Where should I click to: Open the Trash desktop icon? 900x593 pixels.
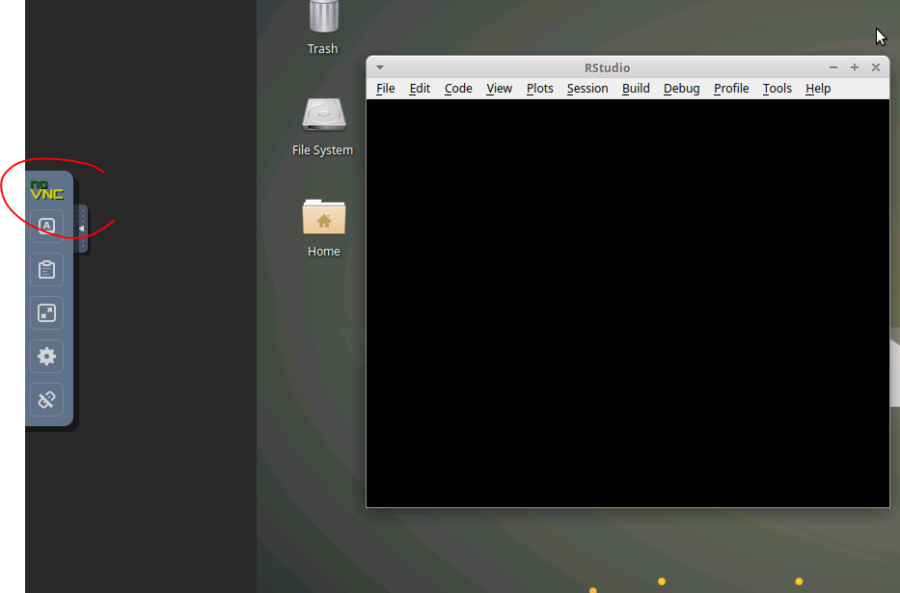click(324, 16)
